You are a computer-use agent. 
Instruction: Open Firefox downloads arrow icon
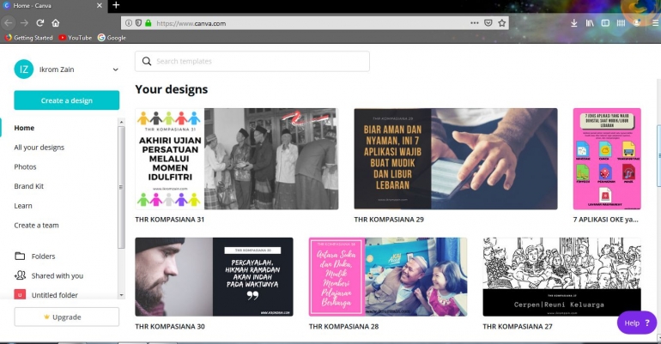tap(573, 23)
